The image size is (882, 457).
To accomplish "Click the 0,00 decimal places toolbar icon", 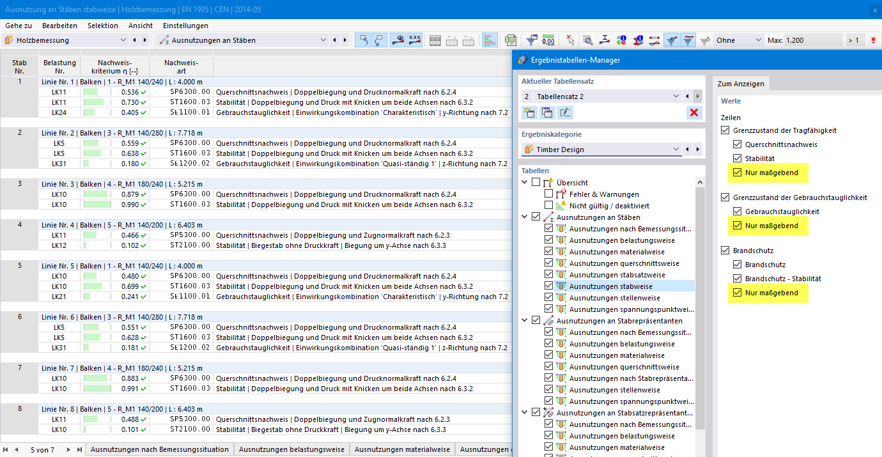I will pos(548,40).
